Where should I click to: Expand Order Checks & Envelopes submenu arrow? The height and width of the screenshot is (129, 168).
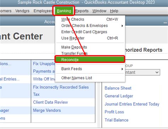122,26
